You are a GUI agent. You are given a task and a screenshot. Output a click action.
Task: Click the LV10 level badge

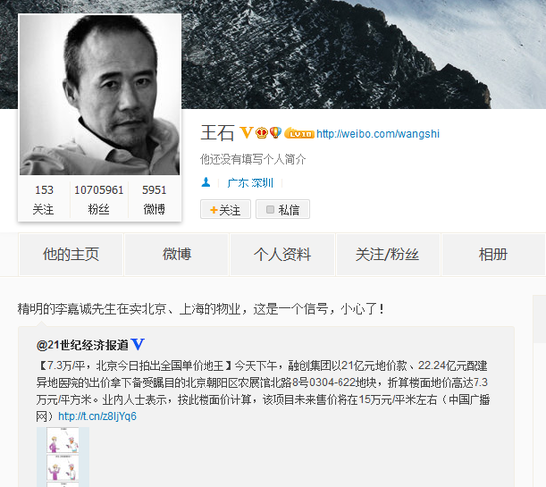coord(299,133)
